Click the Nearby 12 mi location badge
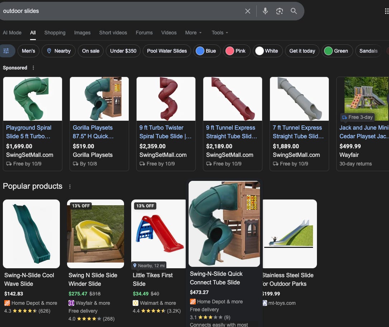Screen dimensions: 389x327 tap(149, 265)
